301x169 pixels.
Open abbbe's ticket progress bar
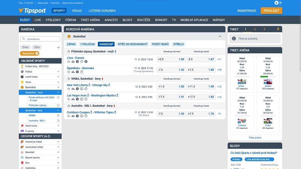click(x=268, y=77)
